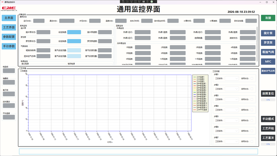Click the track focused element icon in the debug toolbar

140,2
